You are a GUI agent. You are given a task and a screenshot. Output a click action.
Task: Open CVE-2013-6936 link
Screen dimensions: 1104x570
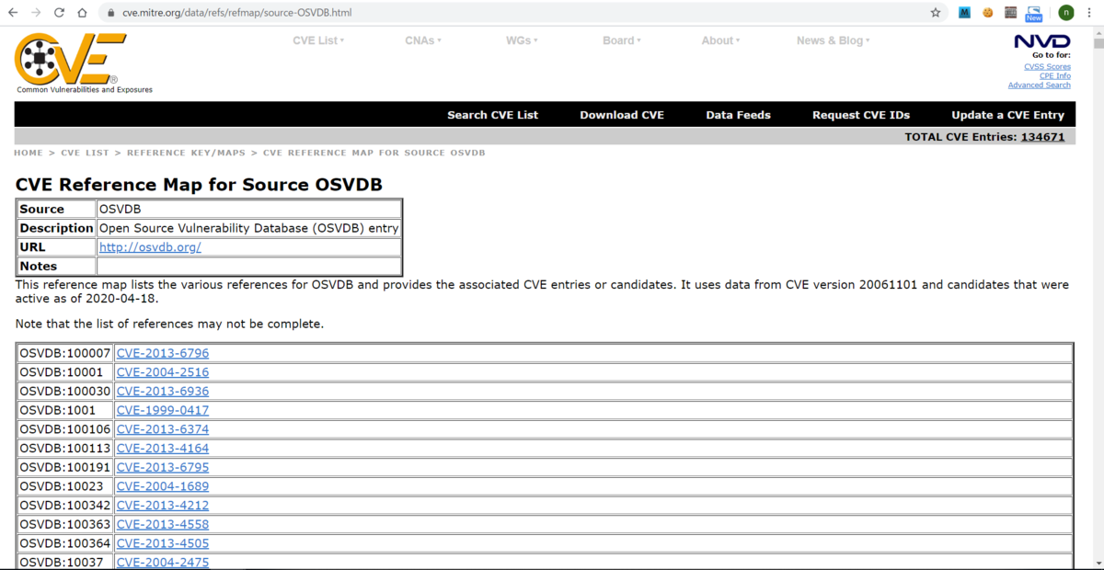click(163, 391)
